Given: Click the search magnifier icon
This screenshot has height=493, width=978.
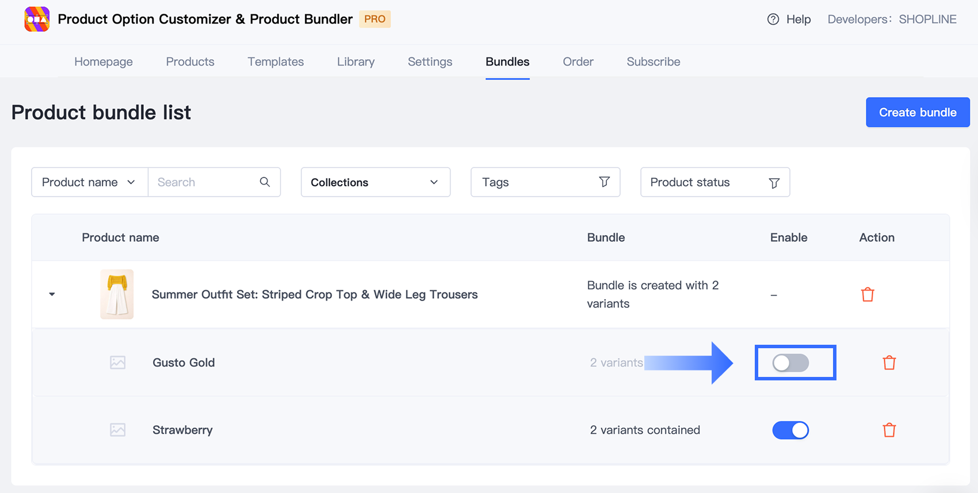Looking at the screenshot, I should point(265,182).
